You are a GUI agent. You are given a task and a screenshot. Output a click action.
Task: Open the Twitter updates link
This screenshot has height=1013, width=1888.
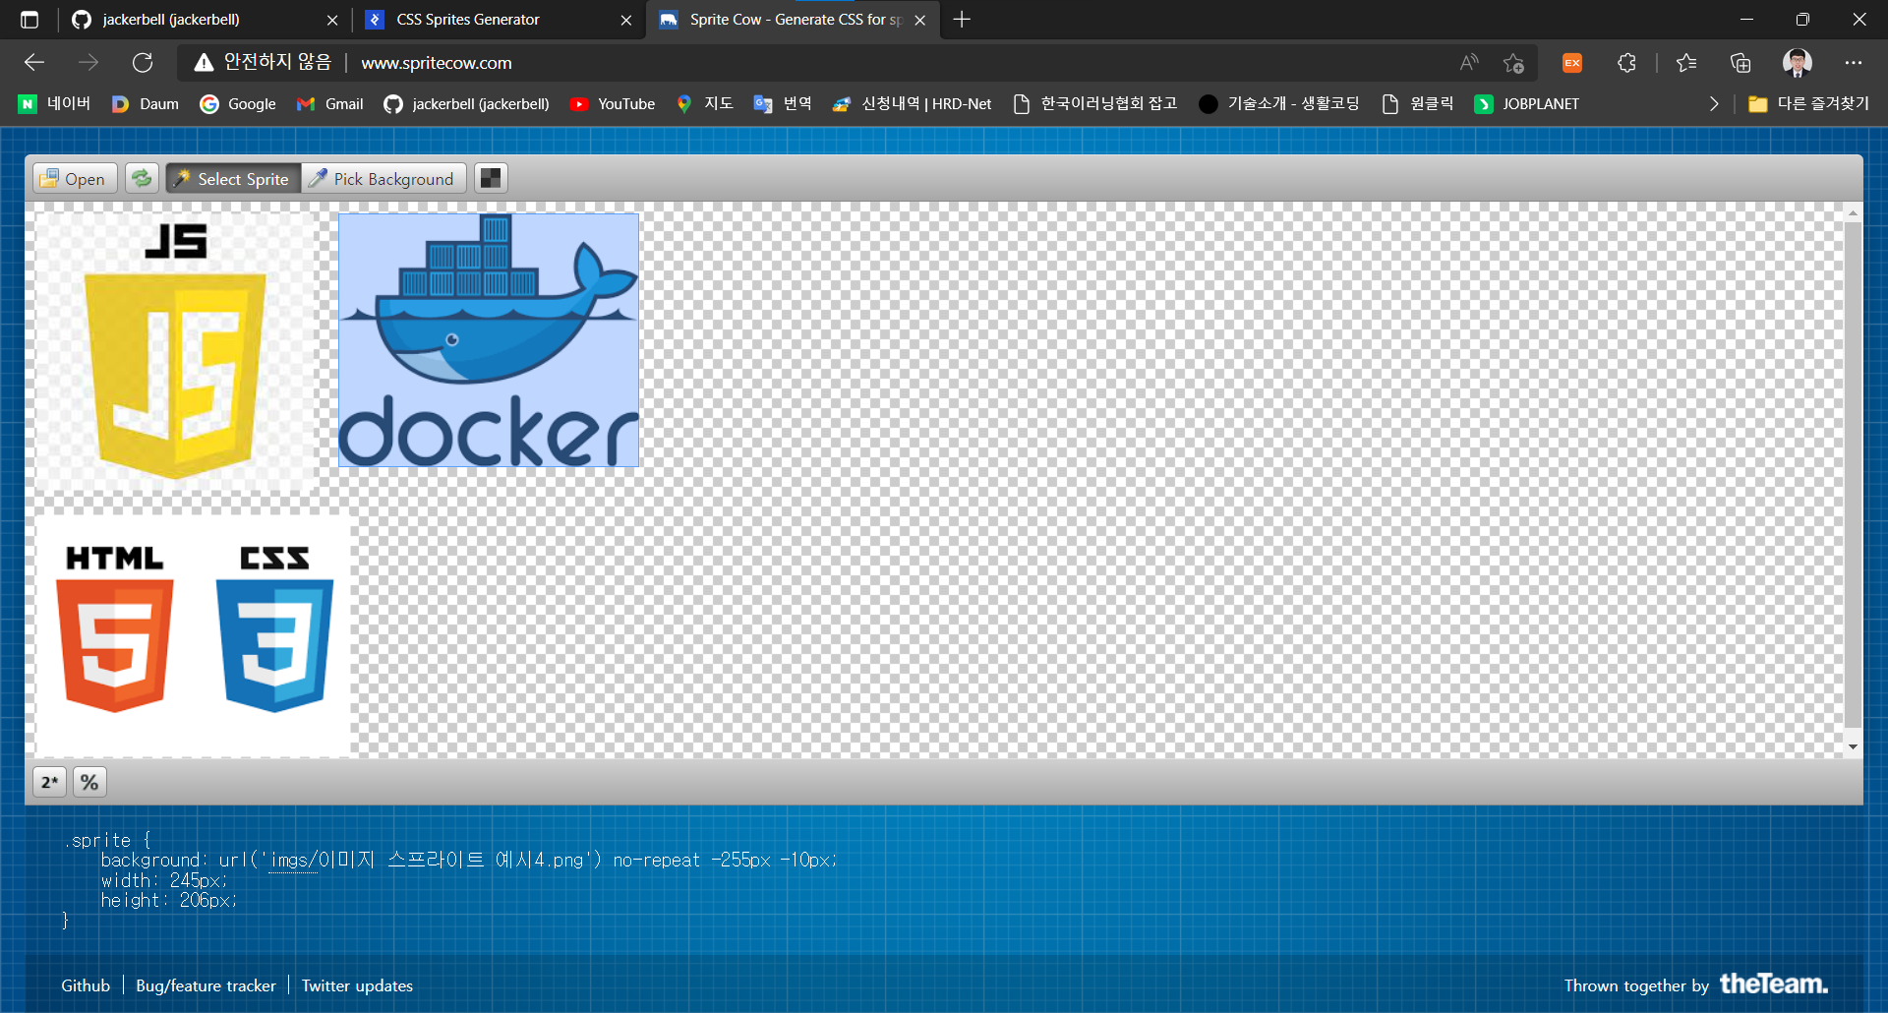tap(357, 985)
